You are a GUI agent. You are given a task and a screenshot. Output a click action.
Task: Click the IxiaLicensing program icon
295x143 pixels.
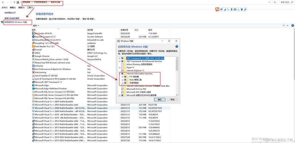pyautogui.click(x=33, y=72)
